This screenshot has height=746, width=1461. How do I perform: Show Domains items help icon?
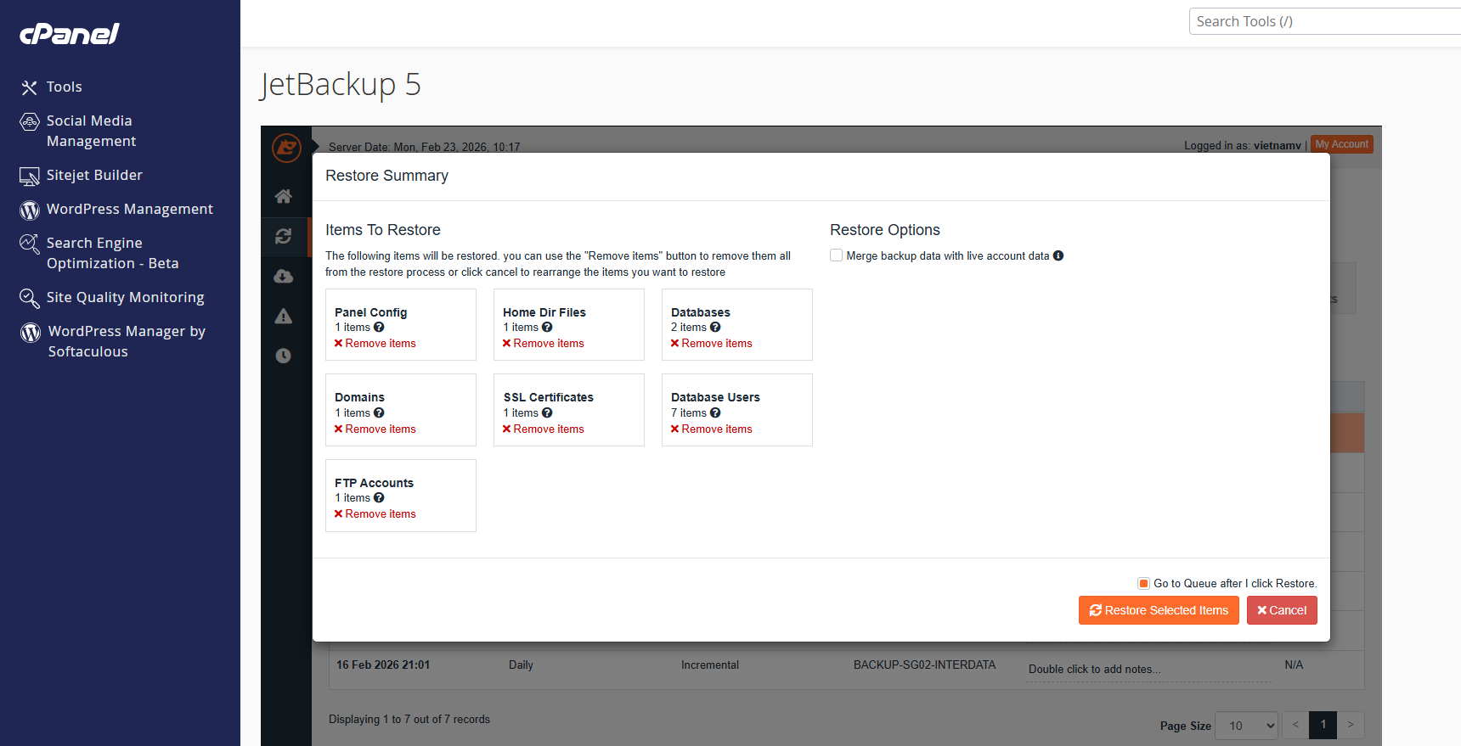pyautogui.click(x=379, y=412)
